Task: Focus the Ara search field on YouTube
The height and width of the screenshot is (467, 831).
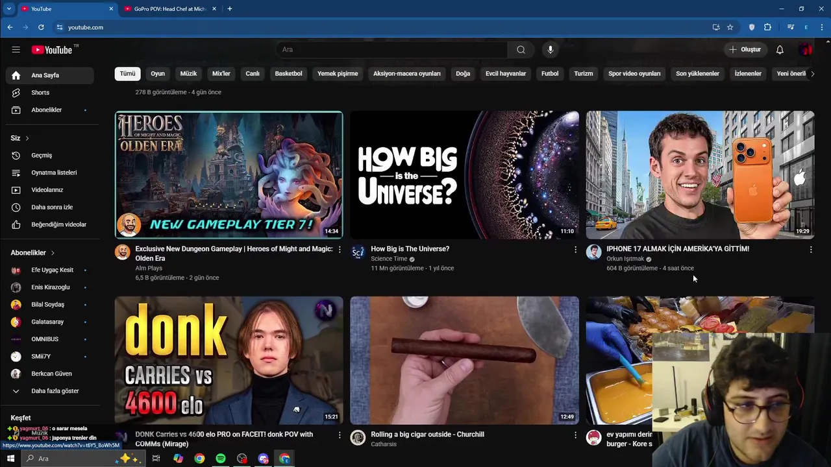Action: [x=391, y=50]
